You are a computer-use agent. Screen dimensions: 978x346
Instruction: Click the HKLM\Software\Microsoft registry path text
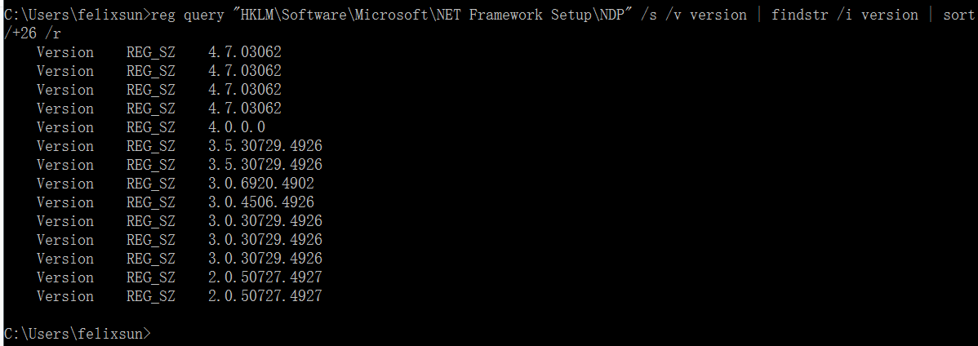(x=327, y=15)
